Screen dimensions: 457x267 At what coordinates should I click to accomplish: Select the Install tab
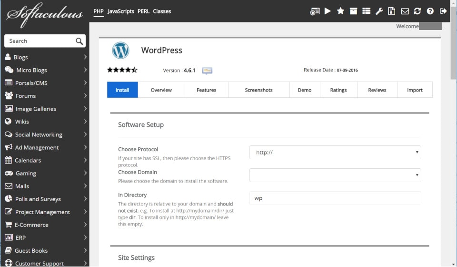[122, 90]
